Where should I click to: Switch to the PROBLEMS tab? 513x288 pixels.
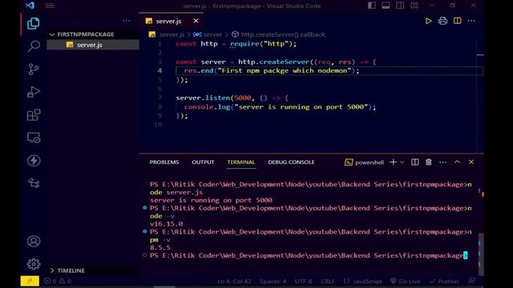[164, 162]
